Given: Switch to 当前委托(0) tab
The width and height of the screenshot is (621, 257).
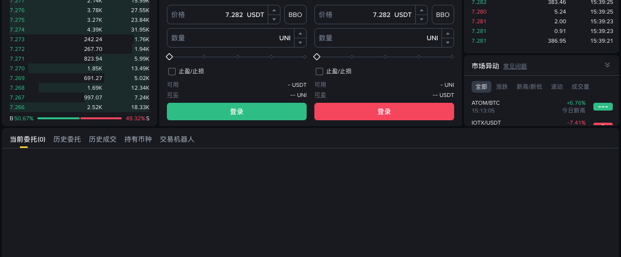Looking at the screenshot, I should coord(28,139).
